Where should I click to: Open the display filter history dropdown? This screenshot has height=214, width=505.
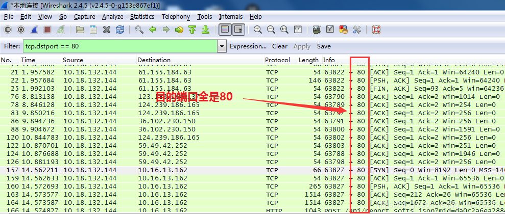coord(222,46)
